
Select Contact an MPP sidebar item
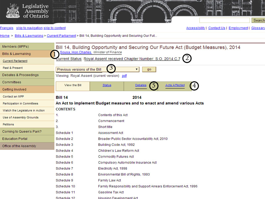[27, 97]
